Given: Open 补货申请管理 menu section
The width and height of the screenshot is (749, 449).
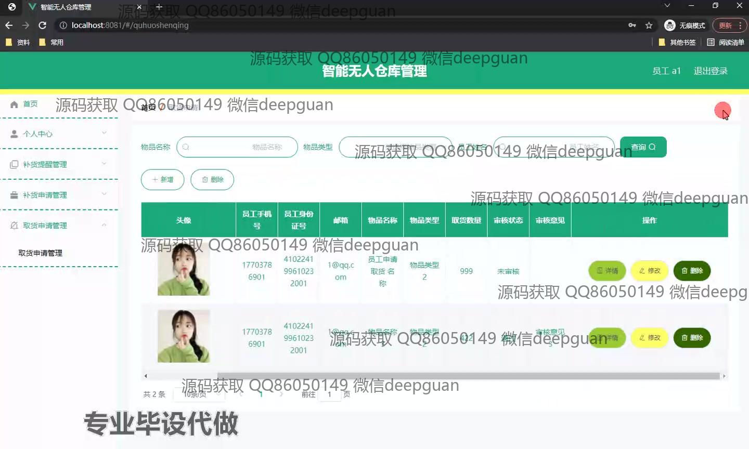Looking at the screenshot, I should 58,195.
